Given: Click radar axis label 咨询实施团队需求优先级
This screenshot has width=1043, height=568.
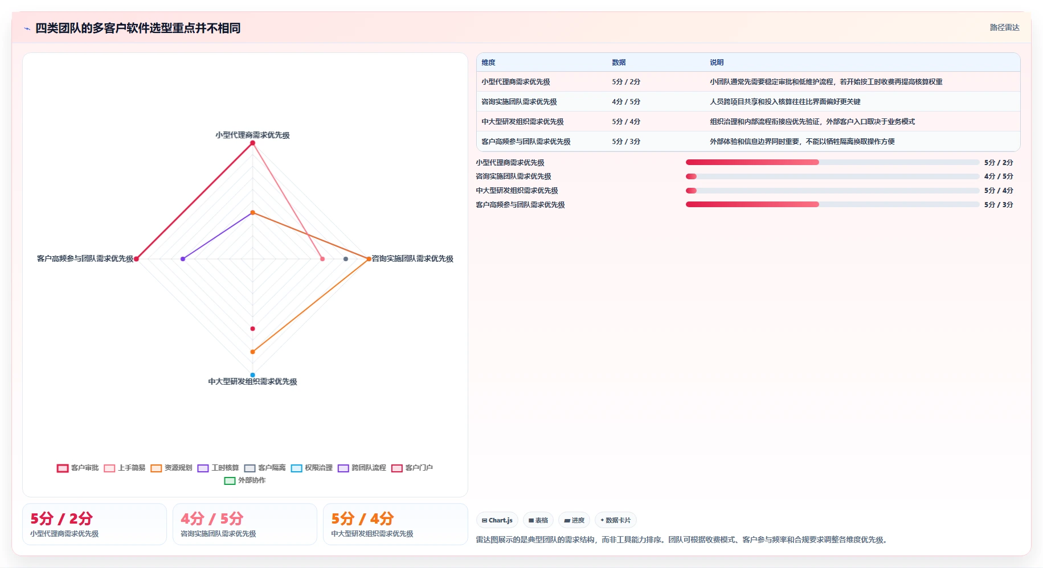Looking at the screenshot, I should [x=412, y=259].
